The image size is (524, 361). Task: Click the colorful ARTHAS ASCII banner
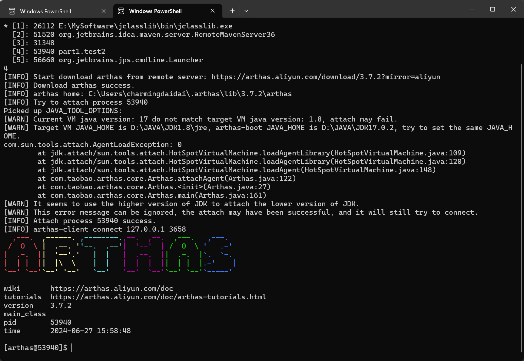click(x=120, y=255)
